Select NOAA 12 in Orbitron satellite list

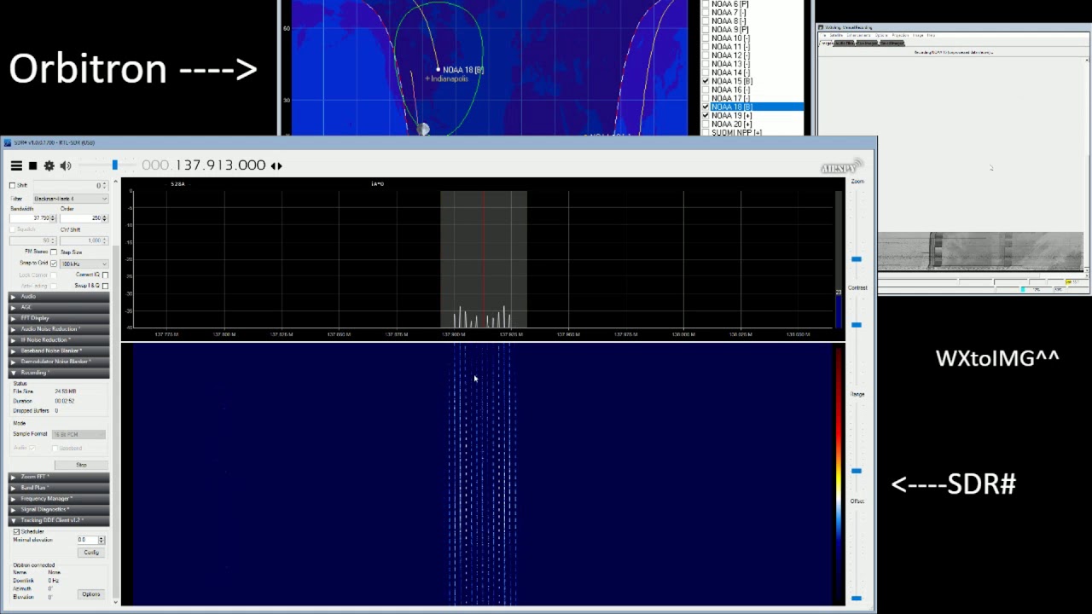(730, 55)
